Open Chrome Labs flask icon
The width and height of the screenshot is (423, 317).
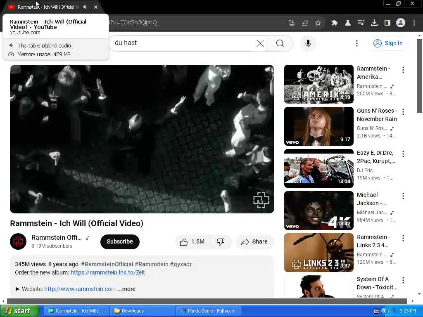click(348, 23)
